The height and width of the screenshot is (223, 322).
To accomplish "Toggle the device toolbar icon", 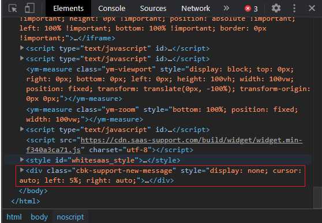I will (x=30, y=9).
